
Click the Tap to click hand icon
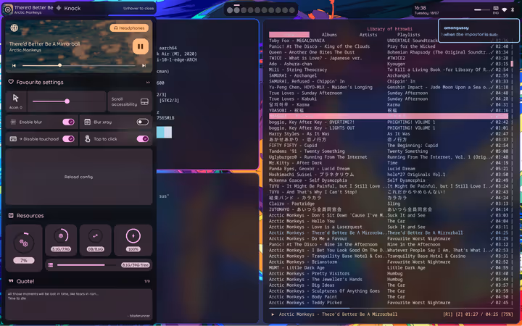[87, 138]
